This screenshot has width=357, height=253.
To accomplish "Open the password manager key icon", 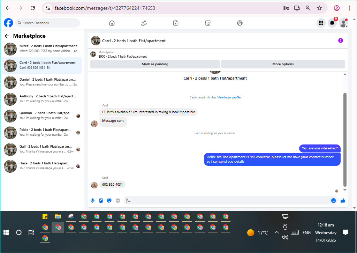I will click(286, 8).
